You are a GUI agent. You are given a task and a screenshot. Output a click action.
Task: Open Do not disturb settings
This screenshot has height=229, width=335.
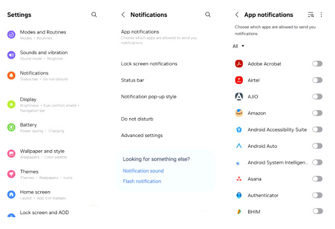[x=137, y=119]
